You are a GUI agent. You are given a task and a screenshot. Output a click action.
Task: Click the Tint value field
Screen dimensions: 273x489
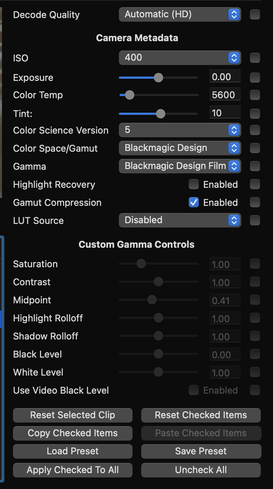click(x=225, y=113)
